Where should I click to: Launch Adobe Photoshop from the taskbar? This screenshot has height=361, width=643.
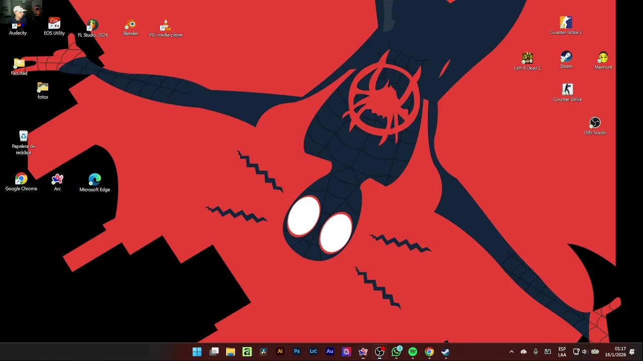tap(297, 352)
